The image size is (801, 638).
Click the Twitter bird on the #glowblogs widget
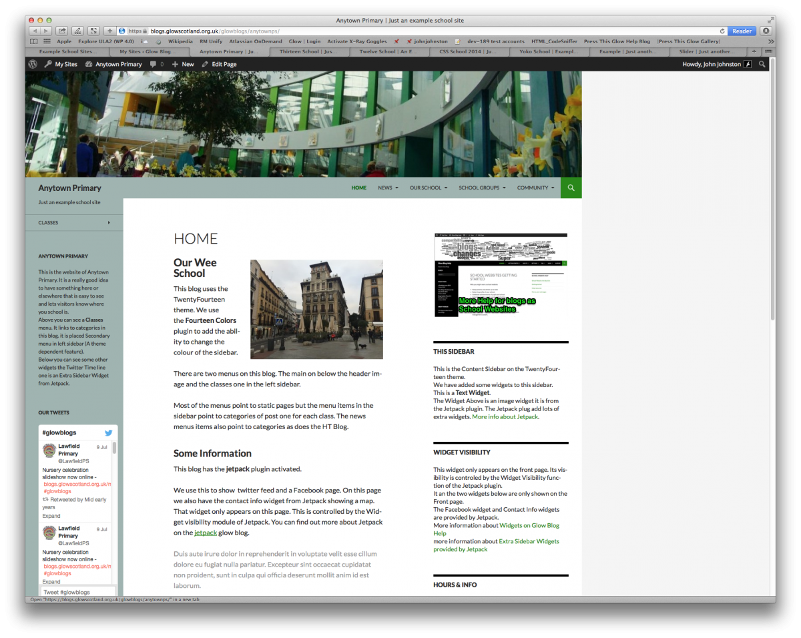click(x=108, y=432)
